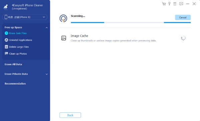Screen dimensions: 200x121
Task: Select Erase All Data in sidebar
Action: (x=13, y=64)
